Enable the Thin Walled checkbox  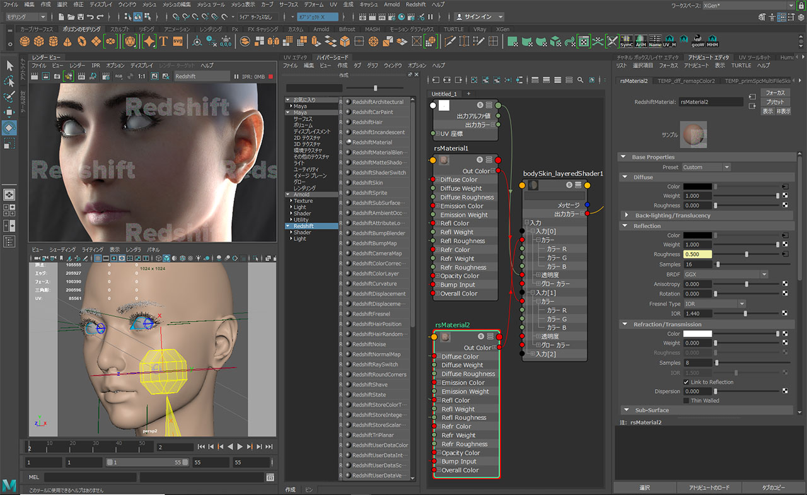[686, 400]
